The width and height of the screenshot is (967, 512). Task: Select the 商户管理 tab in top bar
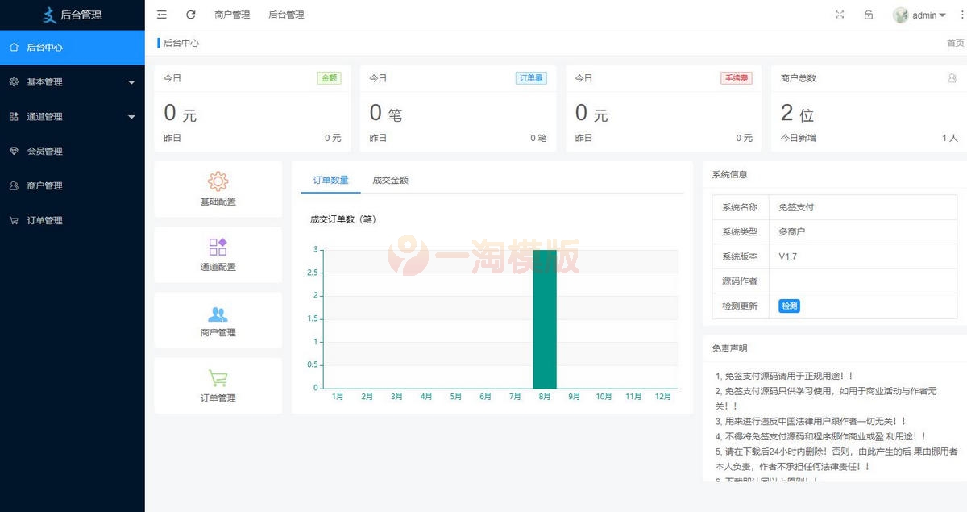pyautogui.click(x=233, y=14)
